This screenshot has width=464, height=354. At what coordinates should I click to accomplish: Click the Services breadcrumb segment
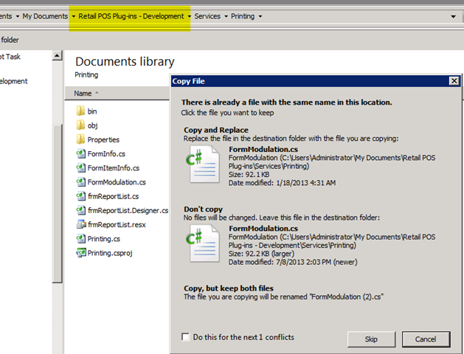point(207,15)
